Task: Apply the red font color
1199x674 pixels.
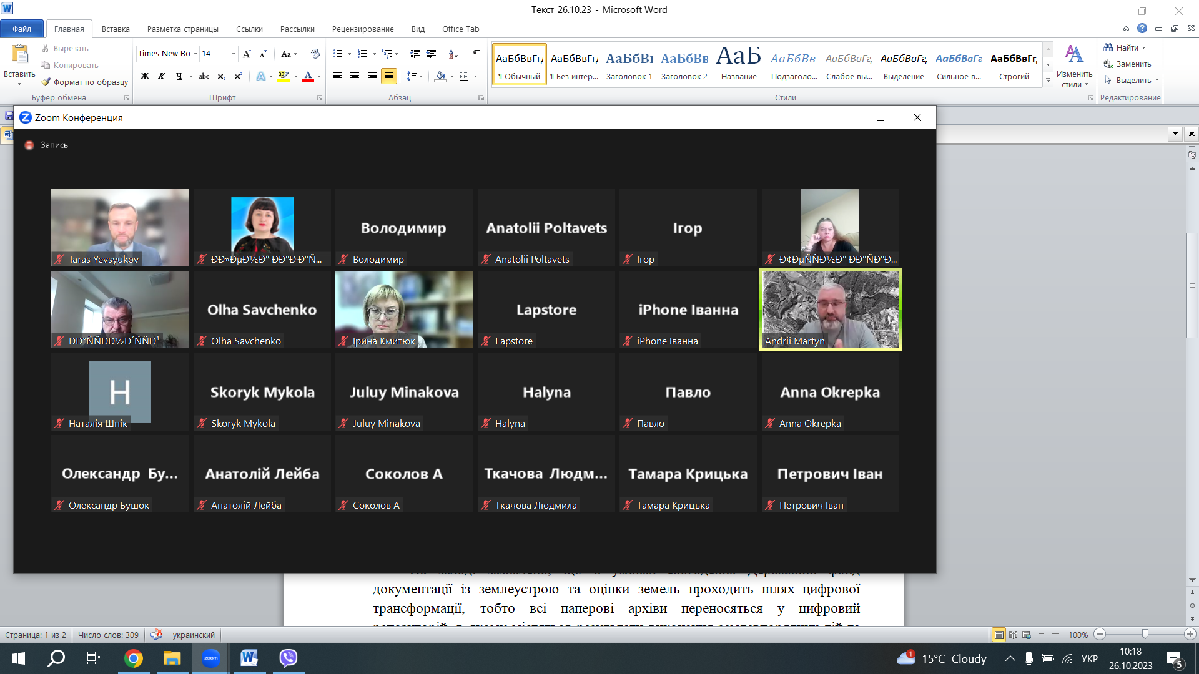Action: [308, 76]
